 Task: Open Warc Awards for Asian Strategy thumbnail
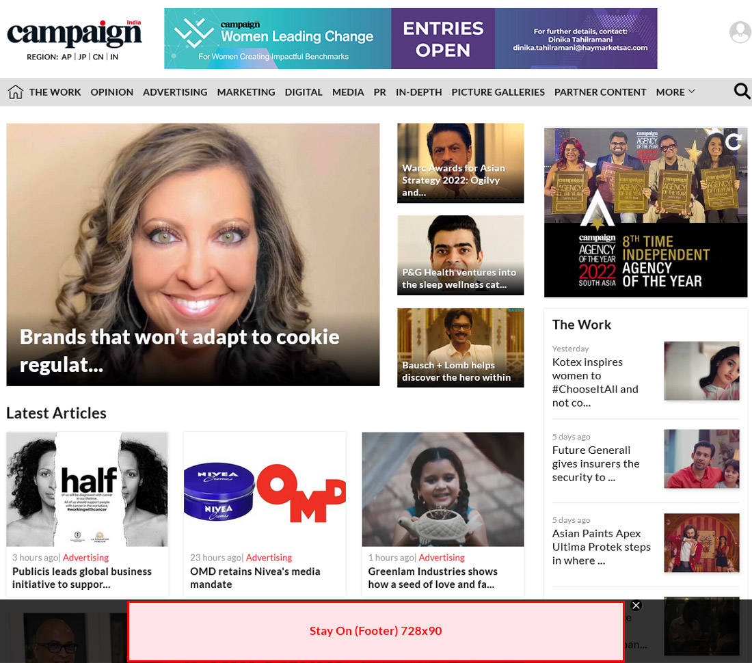[460, 163]
